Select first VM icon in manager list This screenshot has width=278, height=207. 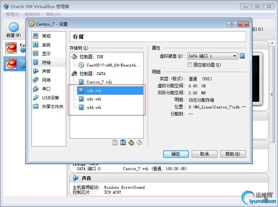click(x=11, y=48)
